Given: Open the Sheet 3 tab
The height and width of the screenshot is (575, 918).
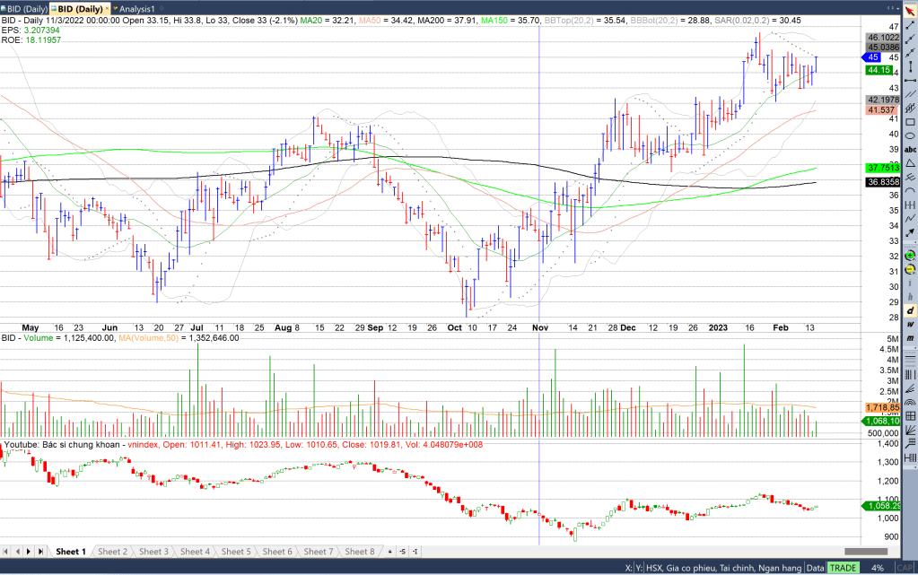Looking at the screenshot, I should click(153, 552).
